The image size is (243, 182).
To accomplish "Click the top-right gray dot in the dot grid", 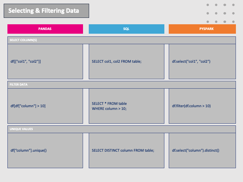I will click(x=234, y=5).
